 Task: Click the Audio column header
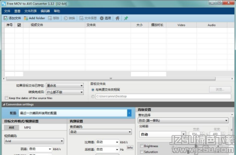tap(212, 25)
